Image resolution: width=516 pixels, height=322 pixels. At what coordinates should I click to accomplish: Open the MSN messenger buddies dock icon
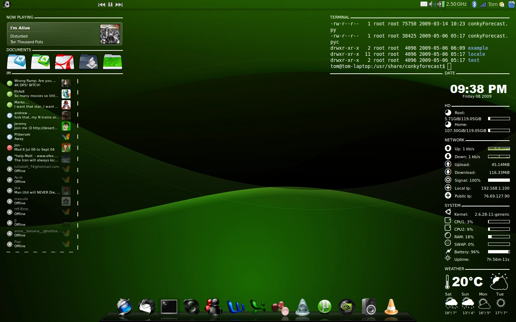pyautogui.click(x=214, y=307)
